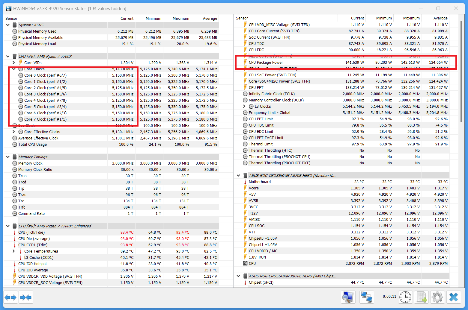This screenshot has width=468, height=310.
Task: Open the remote network computers icon
Action: click(x=367, y=297)
